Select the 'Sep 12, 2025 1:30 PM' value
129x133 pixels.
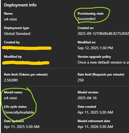click(95, 48)
